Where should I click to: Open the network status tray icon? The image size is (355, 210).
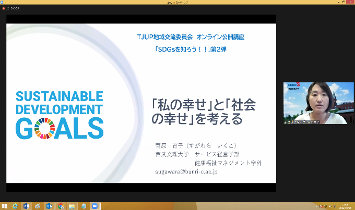coord(326,206)
